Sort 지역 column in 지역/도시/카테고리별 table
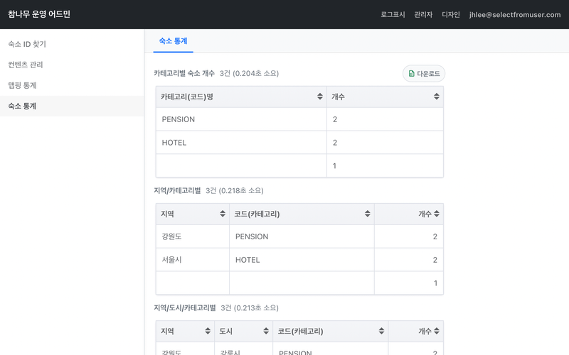 (208, 331)
